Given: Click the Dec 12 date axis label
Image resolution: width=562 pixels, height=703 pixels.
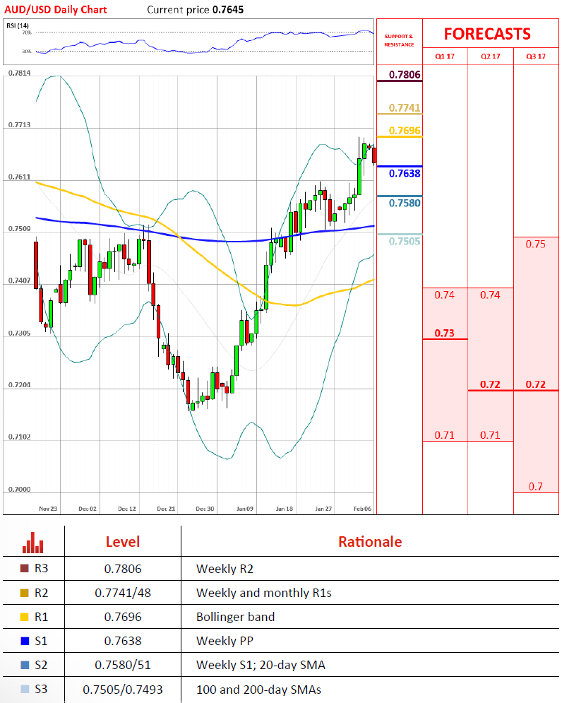Looking at the screenshot, I should coord(127,509).
